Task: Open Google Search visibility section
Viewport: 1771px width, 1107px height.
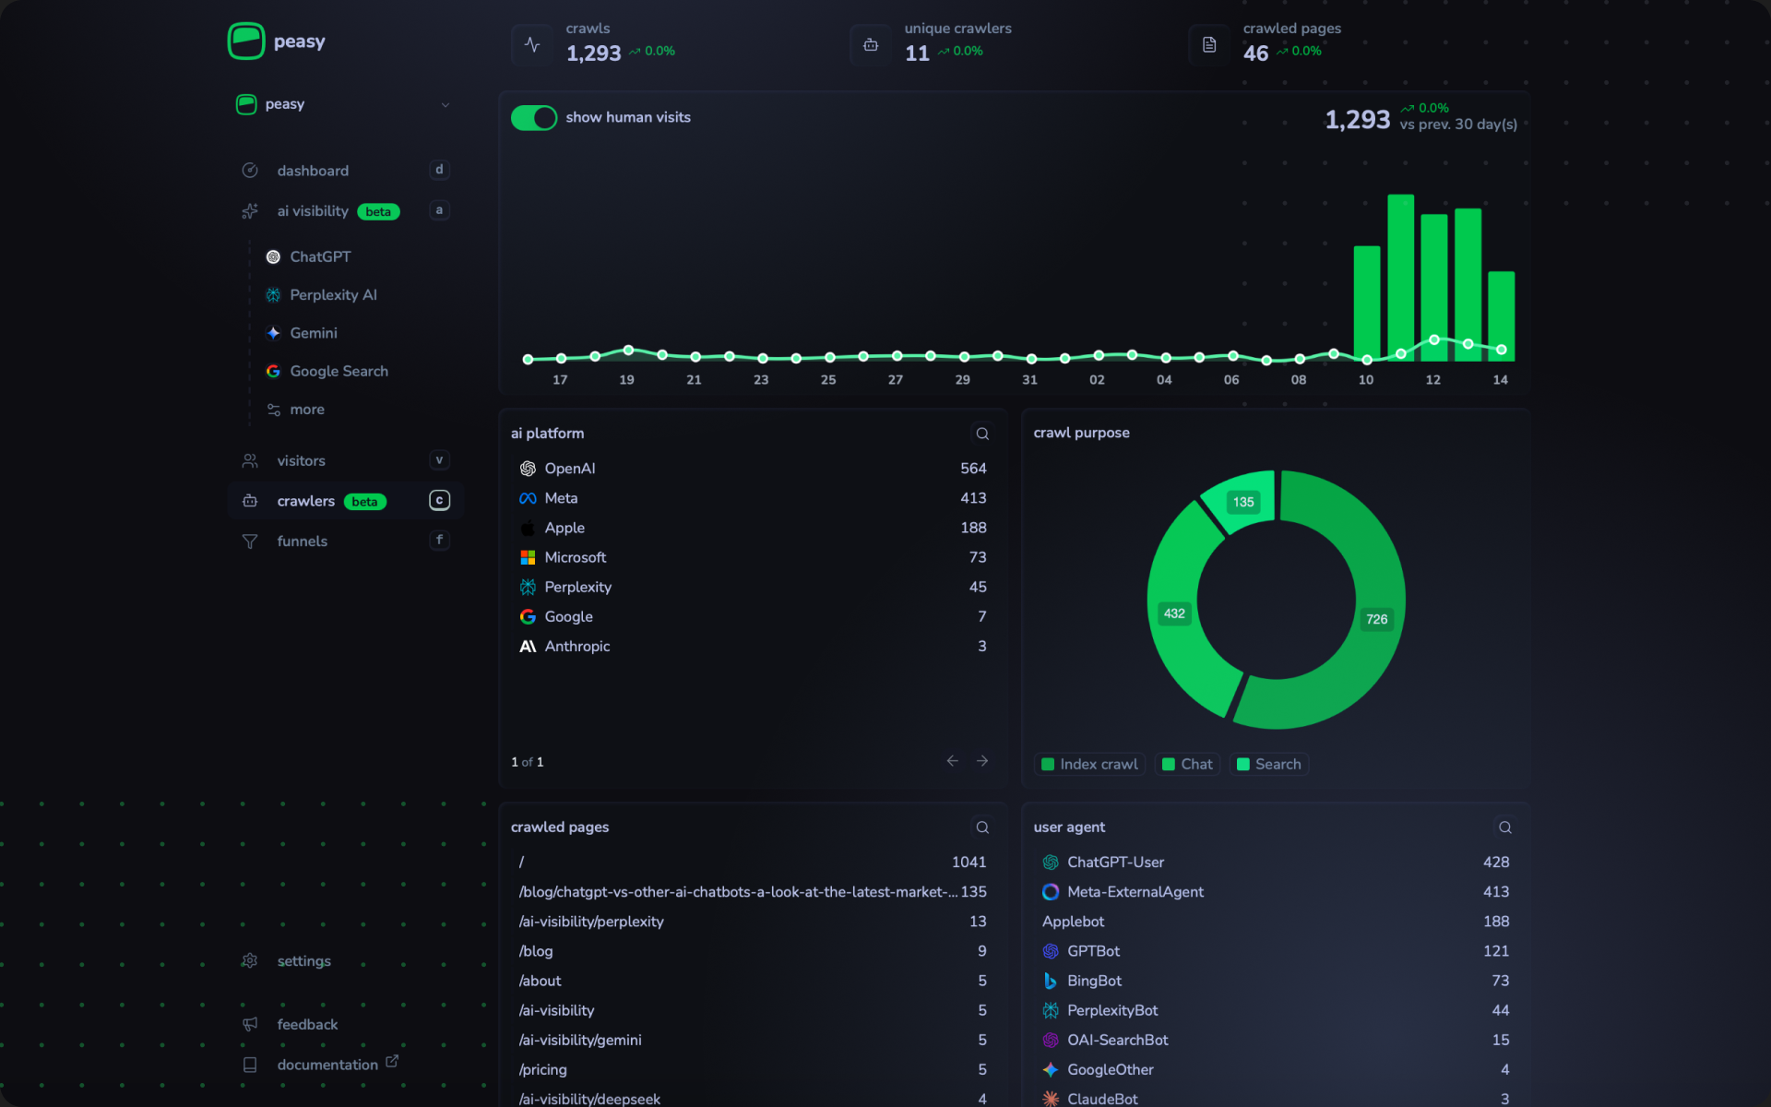Action: (339, 371)
